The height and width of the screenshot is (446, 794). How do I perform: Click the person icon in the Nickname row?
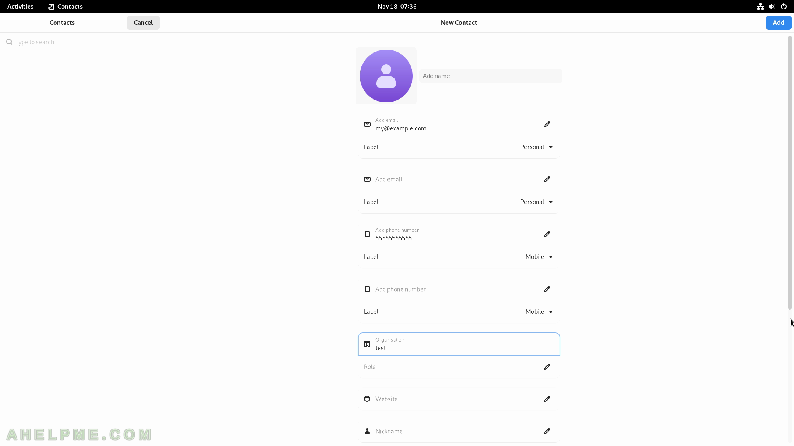point(367,431)
